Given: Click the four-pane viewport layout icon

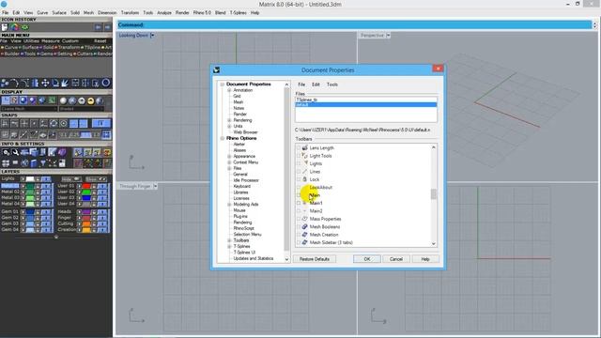Looking at the screenshot, I should (6, 163).
